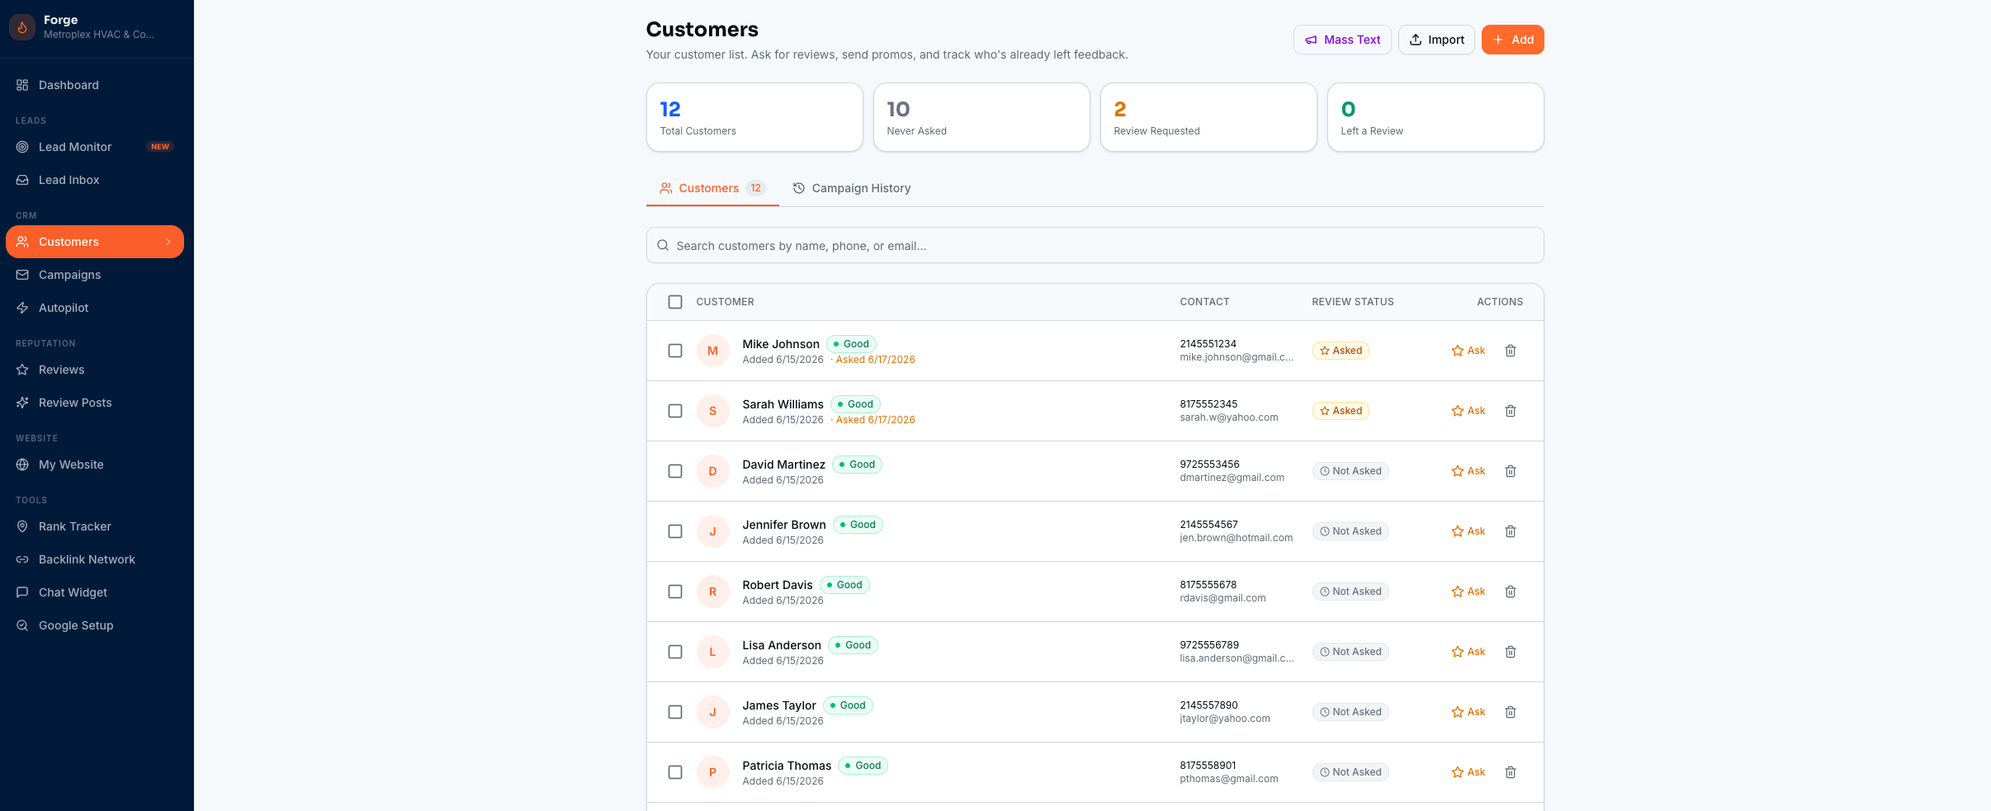Switch to Campaign History tab
Viewport: 1991px width, 811px height.
[x=852, y=188]
